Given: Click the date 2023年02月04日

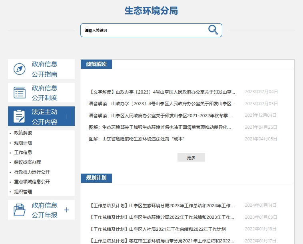Looking at the screenshot, I should [261, 92].
